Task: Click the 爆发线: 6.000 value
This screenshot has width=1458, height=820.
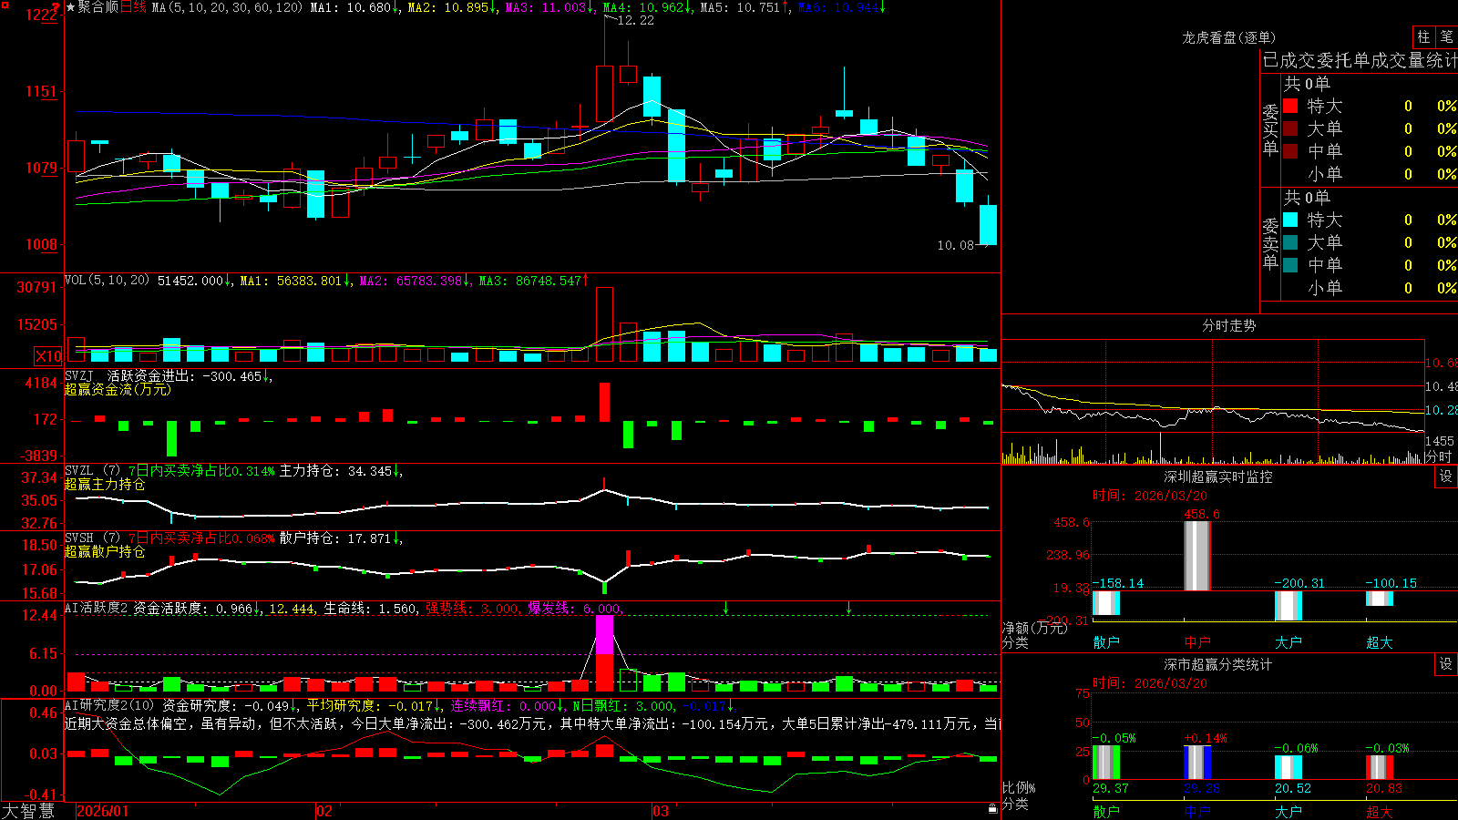Action: pos(574,608)
